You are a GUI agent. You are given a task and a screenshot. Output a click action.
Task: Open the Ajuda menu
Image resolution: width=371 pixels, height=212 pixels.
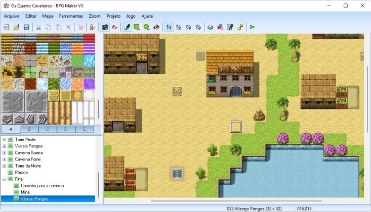[x=147, y=16]
